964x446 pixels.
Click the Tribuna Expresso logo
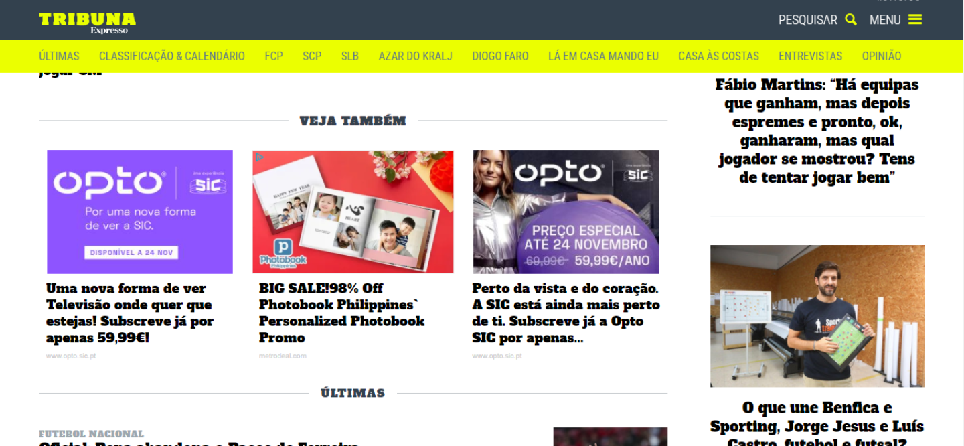coord(87,22)
